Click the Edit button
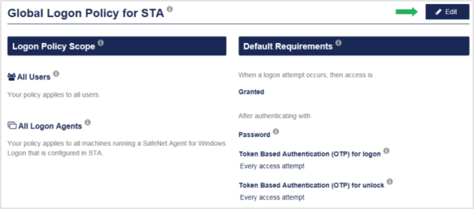 coord(447,12)
